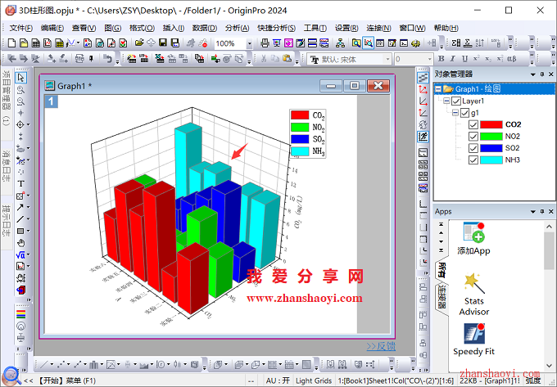
Task: Click the green NO2 color swatch in Object Manager
Action: pyautogui.click(x=491, y=136)
